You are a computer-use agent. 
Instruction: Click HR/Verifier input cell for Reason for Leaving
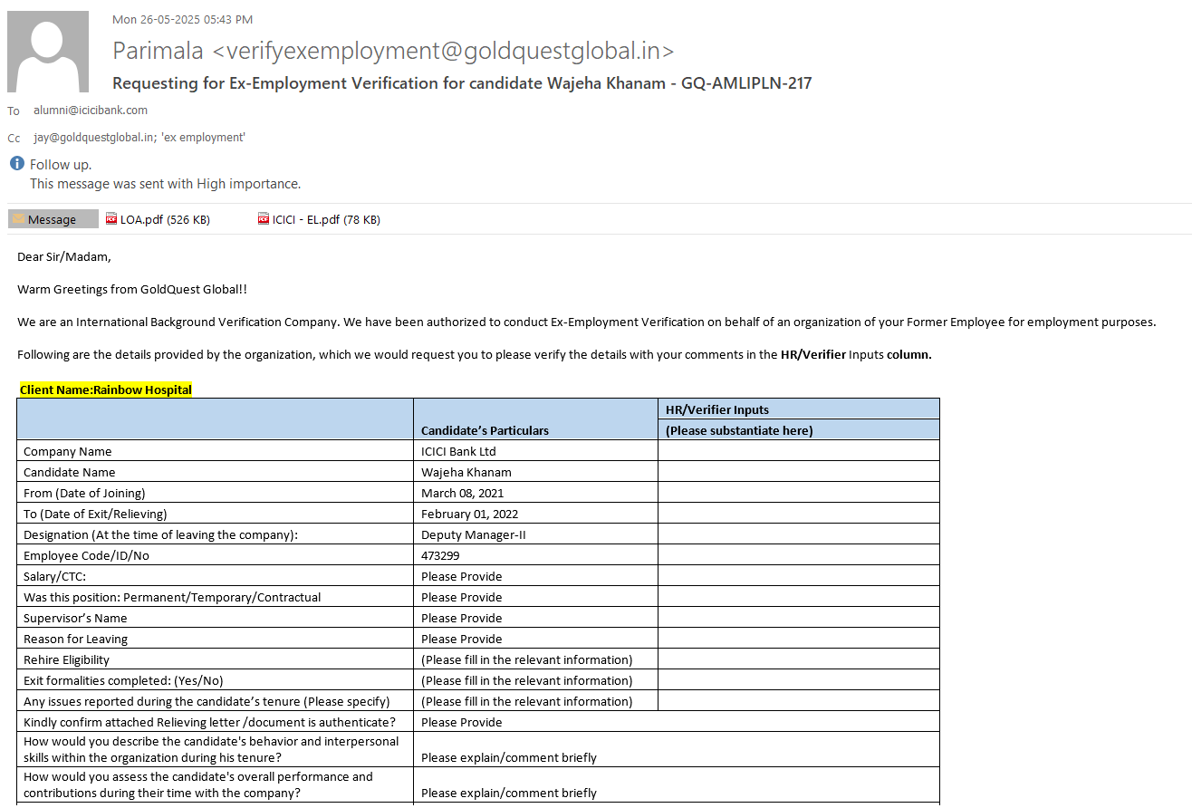799,639
